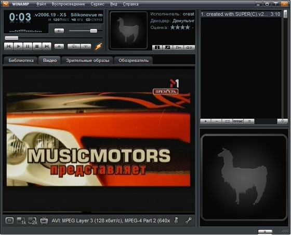Open the Справка menu
Image resolution: width=291 pixels, height=235 pixels.
point(130,4)
